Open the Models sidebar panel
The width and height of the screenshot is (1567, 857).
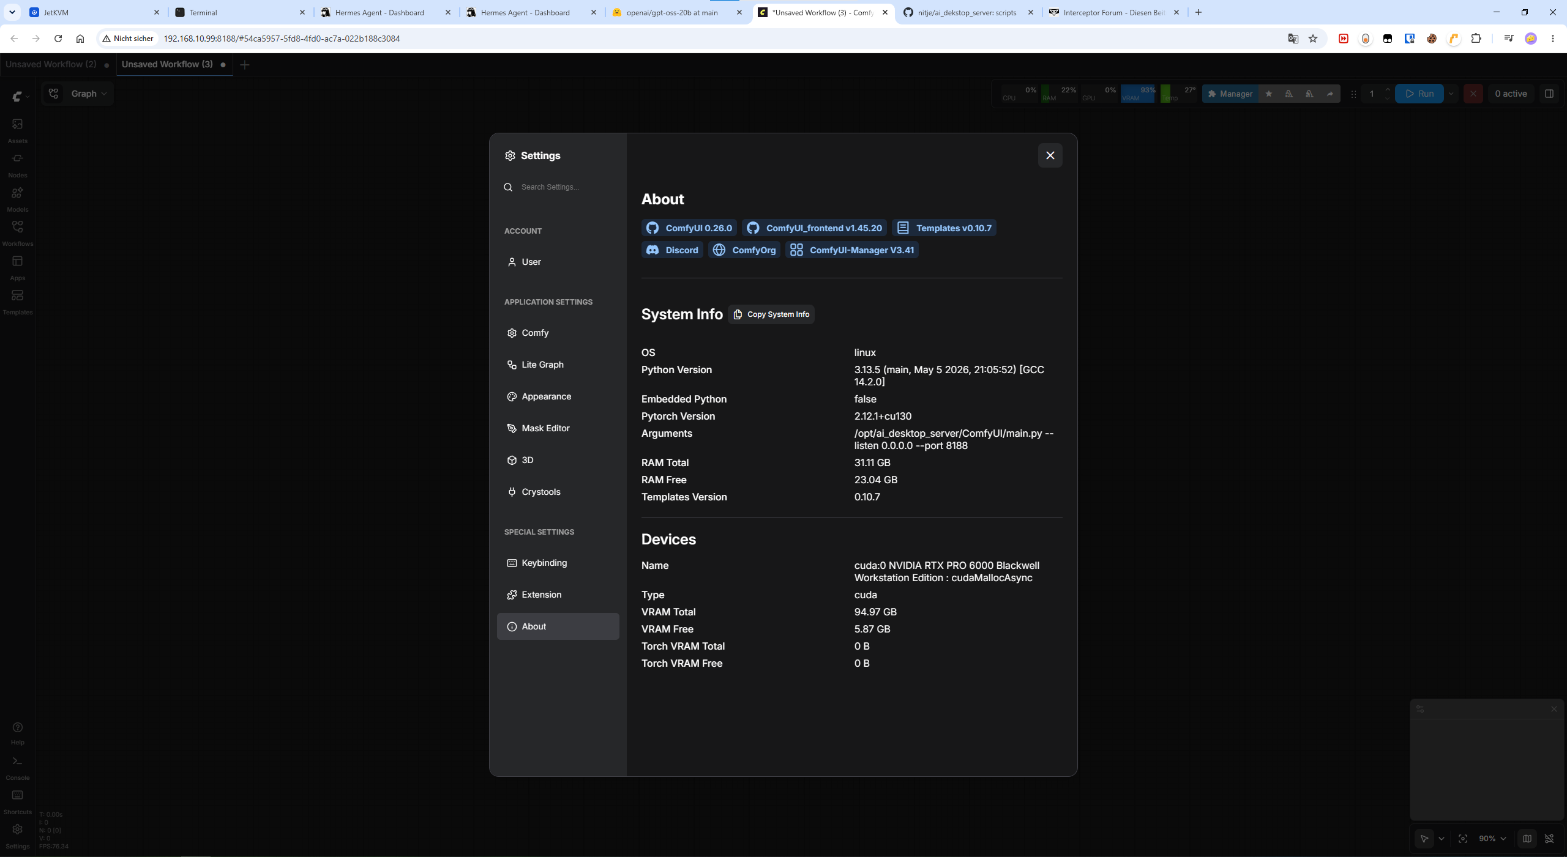point(17,199)
